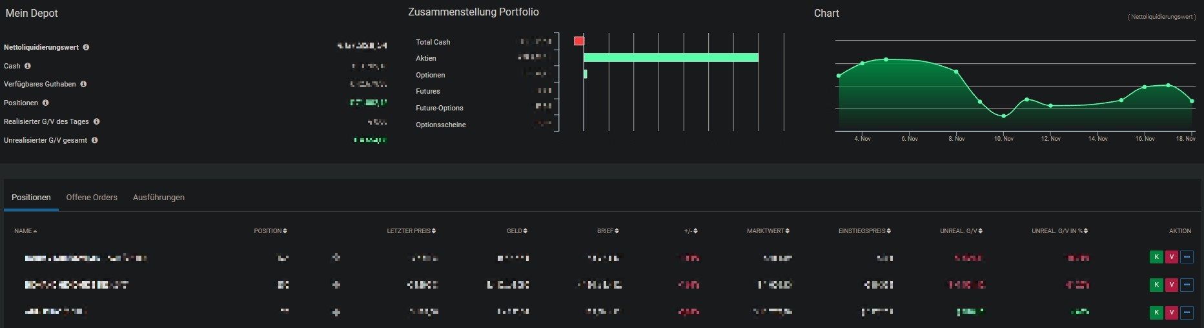1204x328 pixels.
Task: Click the 4. Nov axis label
Action: tap(862, 139)
